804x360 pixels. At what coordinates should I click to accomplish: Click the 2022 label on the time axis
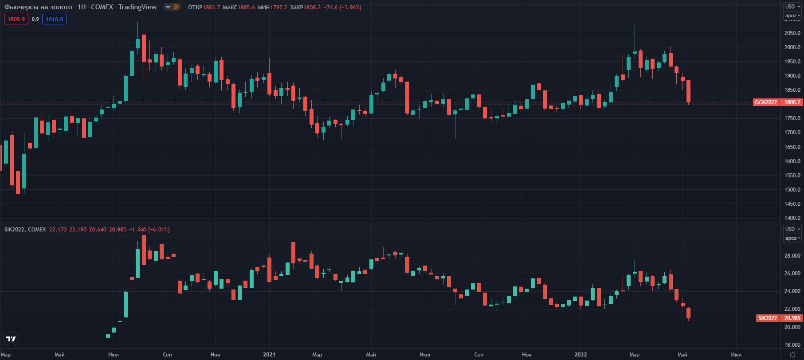[580, 355]
